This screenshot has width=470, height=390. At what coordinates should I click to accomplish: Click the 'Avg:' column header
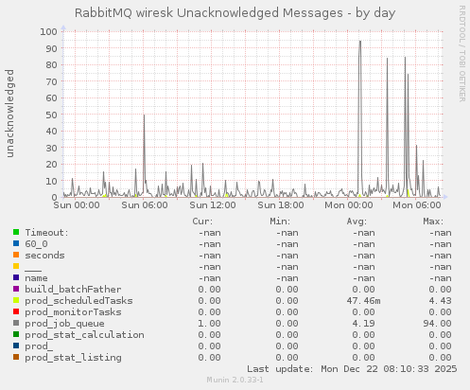coord(357,222)
